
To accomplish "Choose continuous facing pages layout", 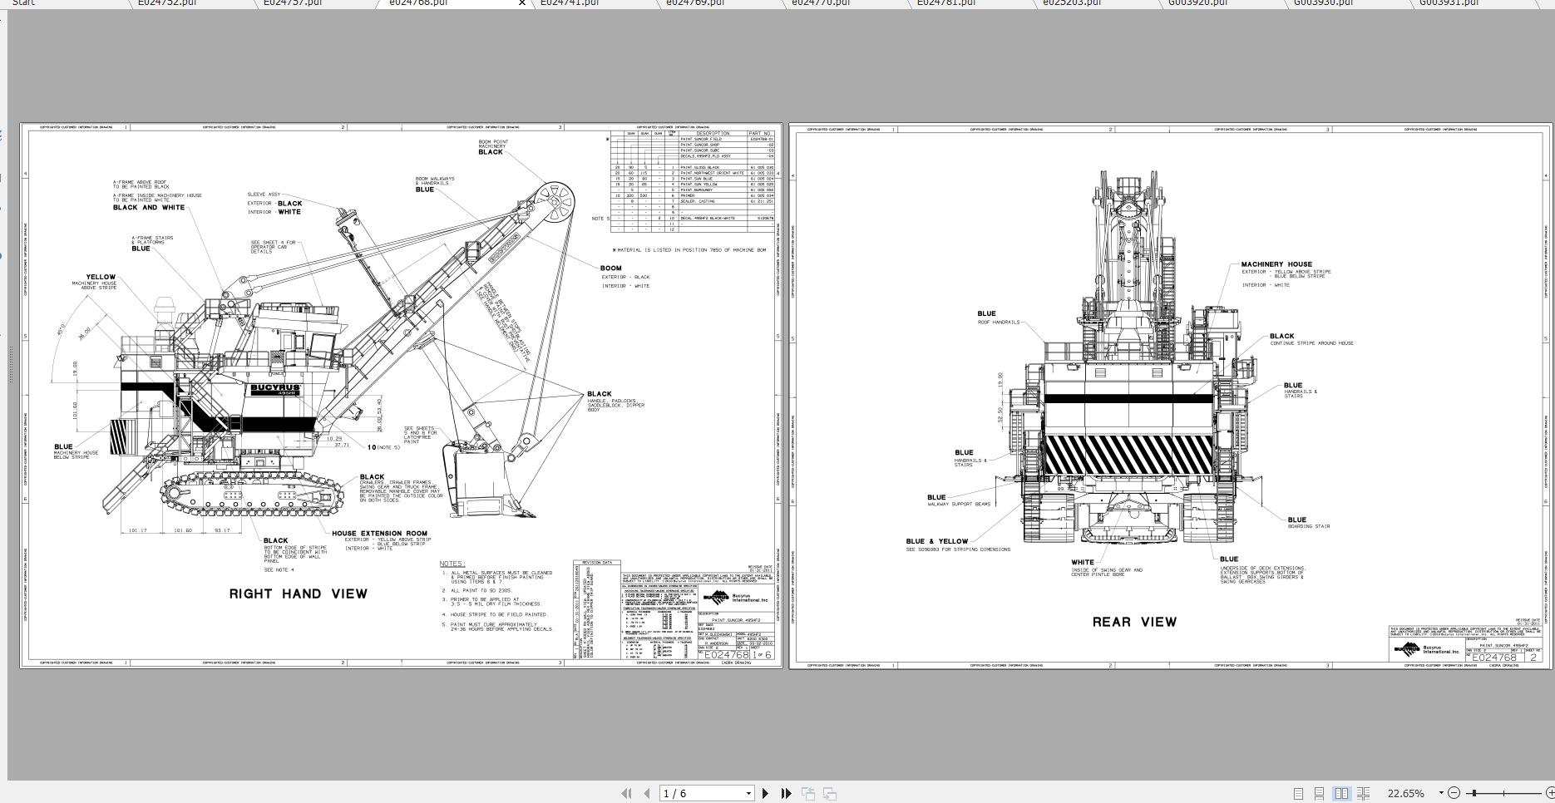I will point(1365,792).
